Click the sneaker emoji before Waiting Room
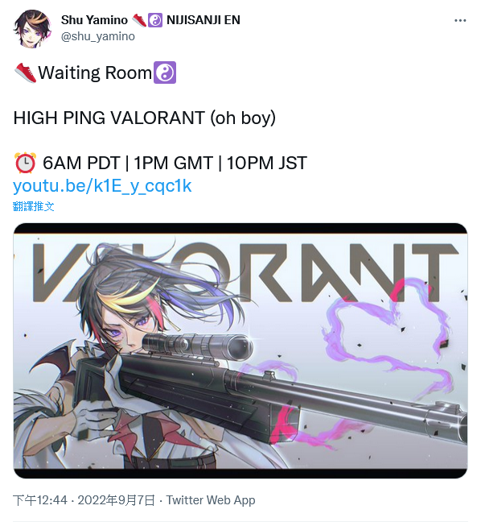Viewport: 481px width, 522px height. coord(25,72)
